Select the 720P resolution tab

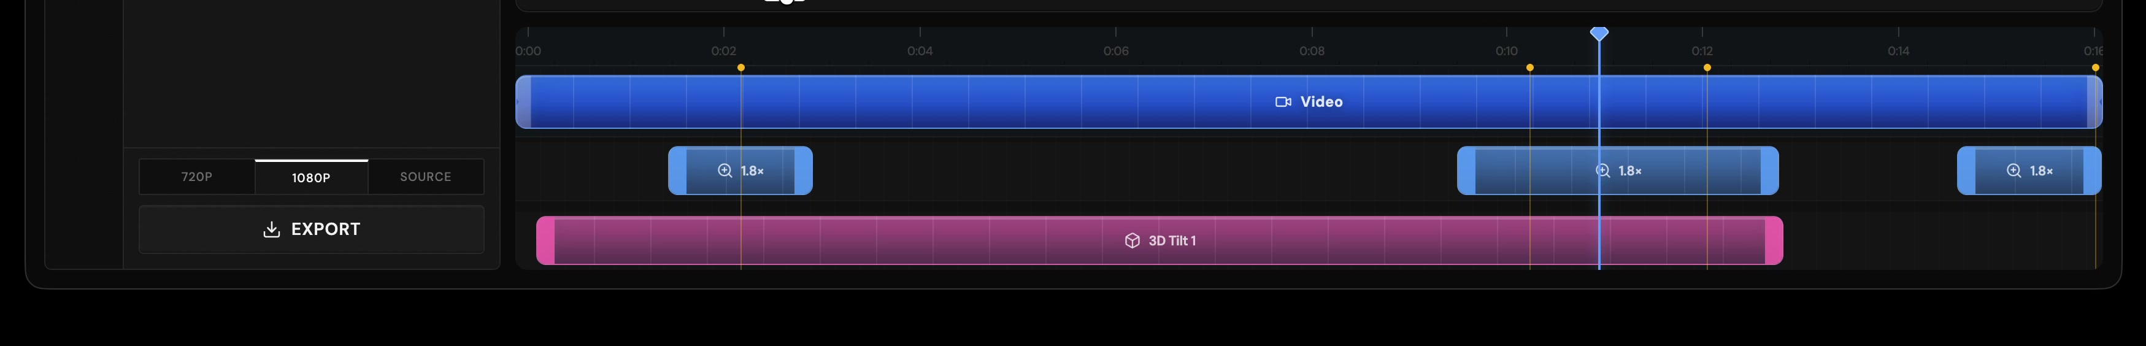(198, 177)
